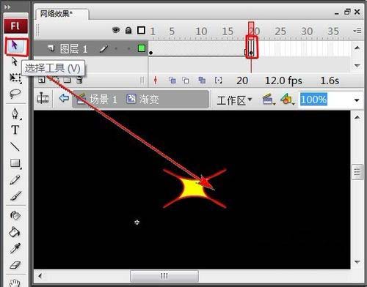The height and width of the screenshot is (287, 367).
Task: Toggle edit multiple frames
Action: coord(202,80)
